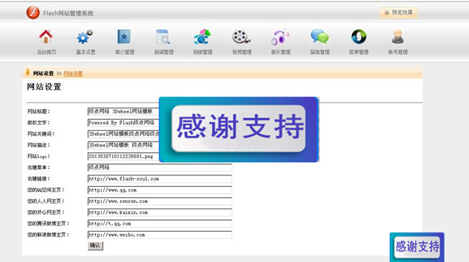Screen dimensions: 469x262
Task: Click the 您的新浪微博主页： label
Action: tap(48, 235)
